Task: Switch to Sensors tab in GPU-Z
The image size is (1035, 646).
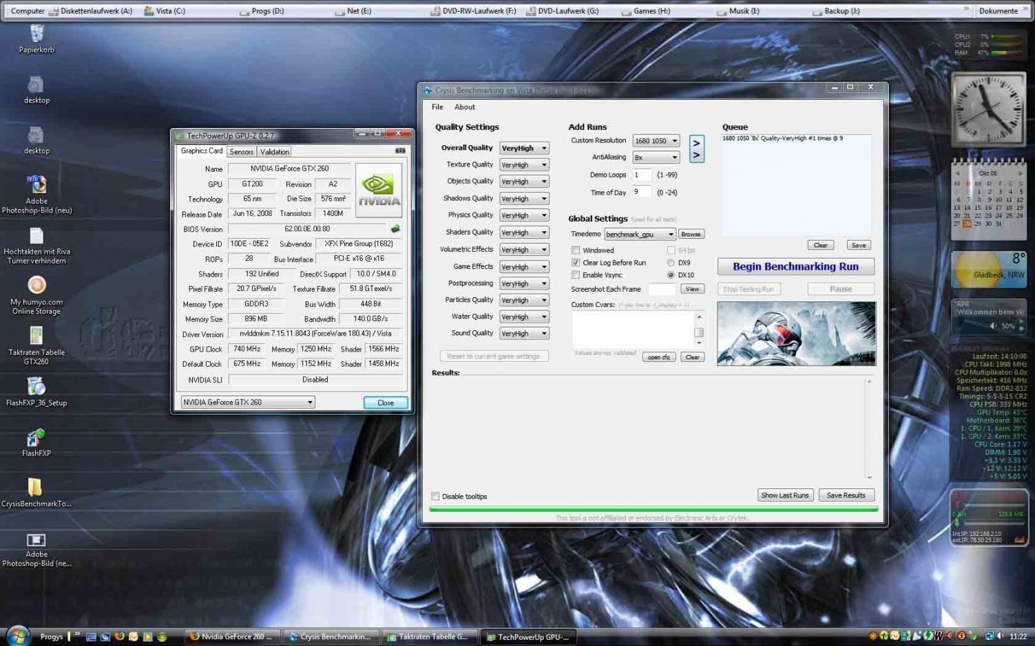Action: point(242,151)
